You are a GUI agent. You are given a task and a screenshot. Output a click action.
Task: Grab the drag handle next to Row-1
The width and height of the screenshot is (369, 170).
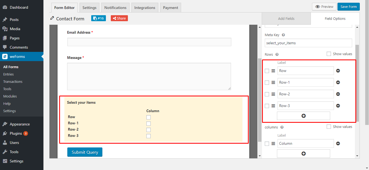[273, 82]
